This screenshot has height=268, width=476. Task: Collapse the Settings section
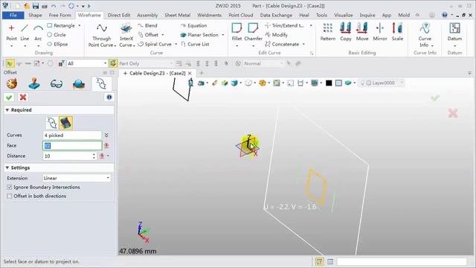[7, 167]
